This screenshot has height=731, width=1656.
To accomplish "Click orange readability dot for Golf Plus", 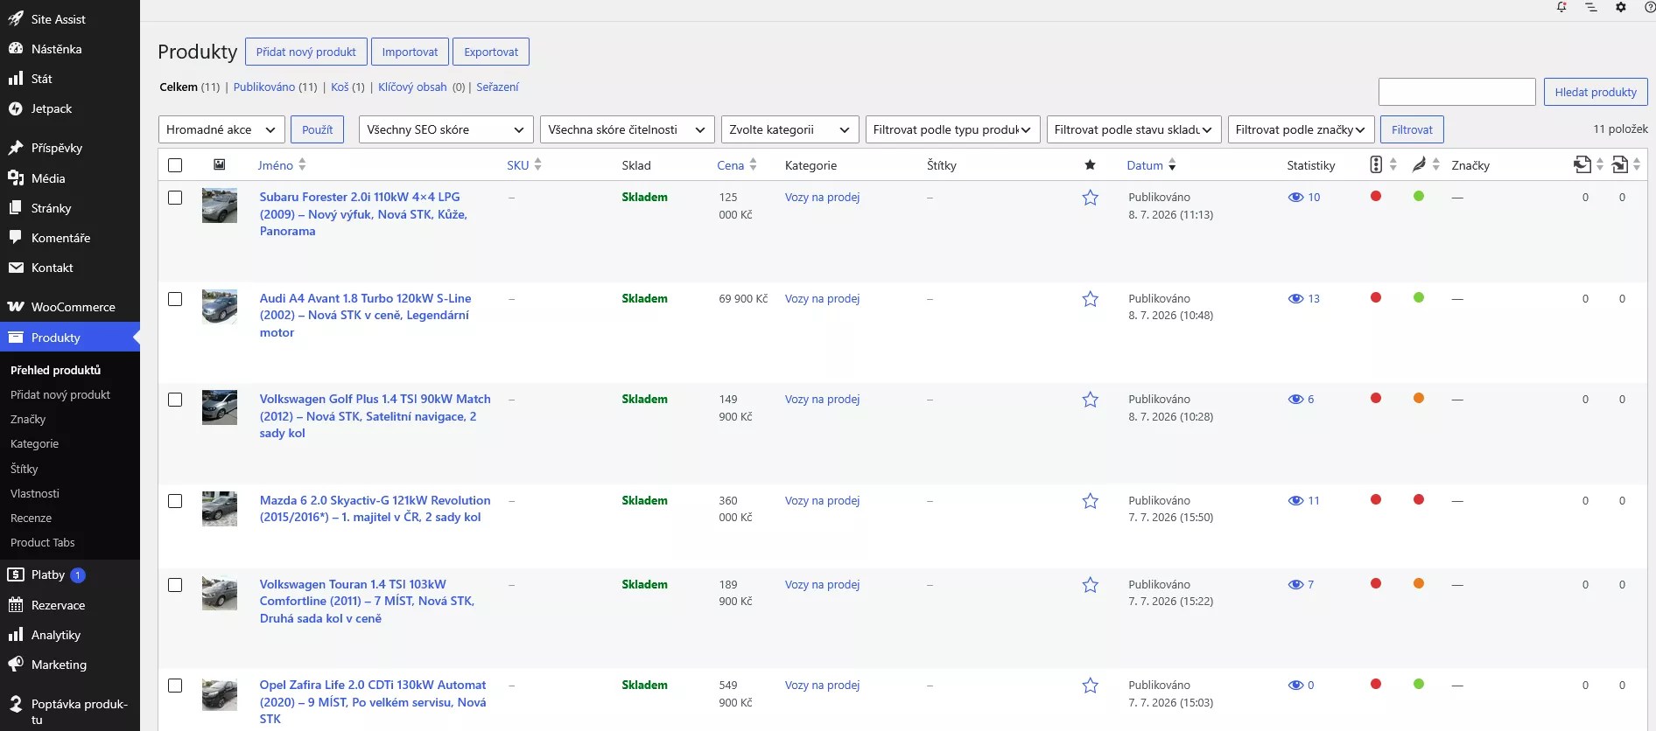I will tap(1419, 398).
